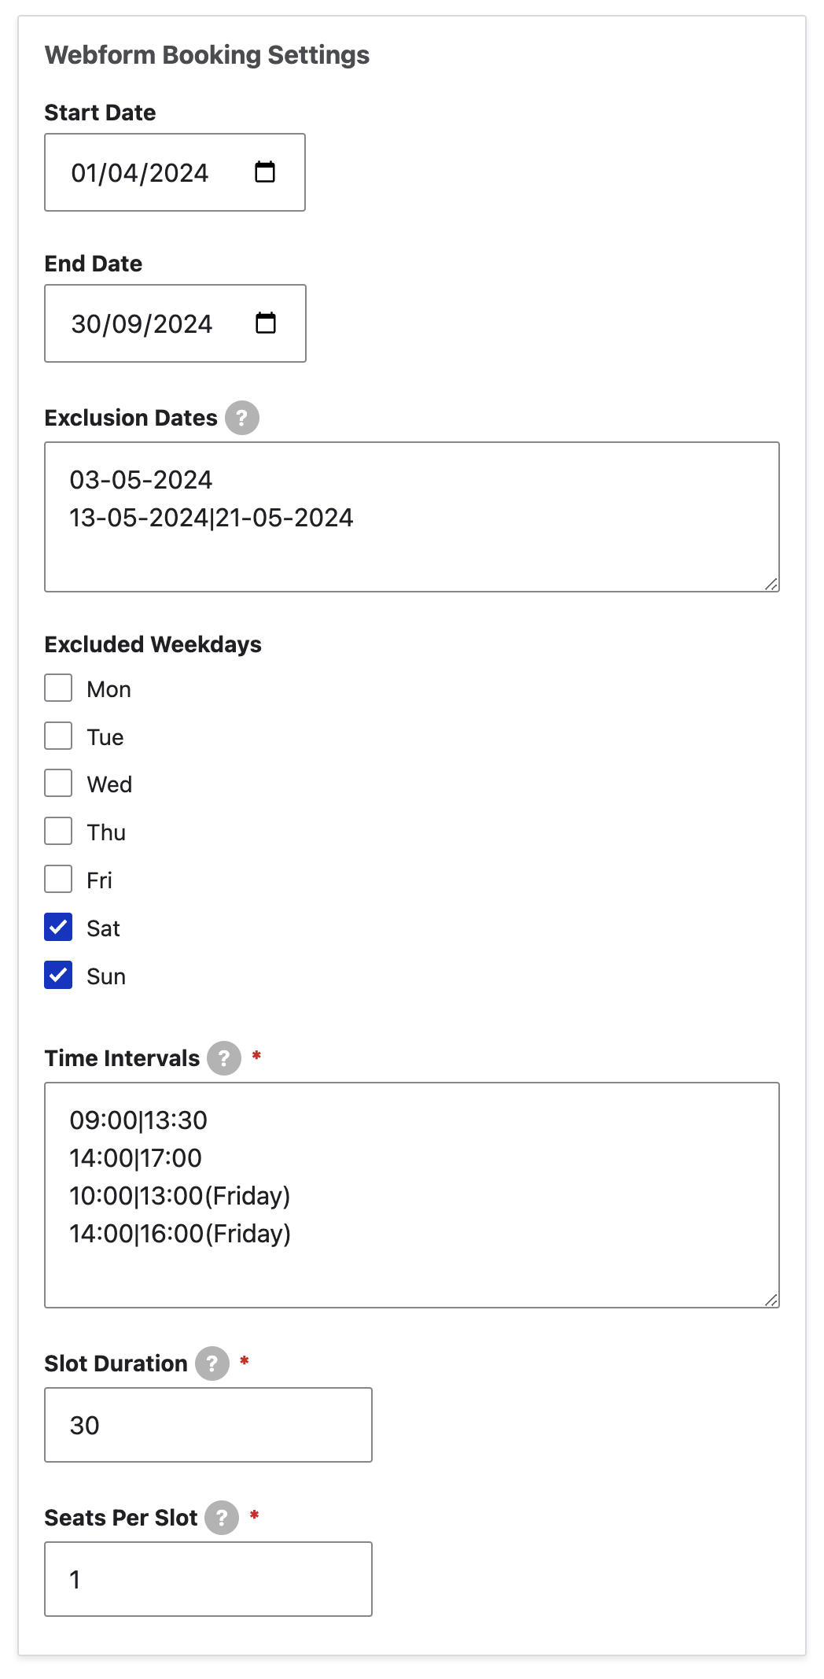Check the Mon excluded weekday box
The image size is (824, 1679).
coord(58,688)
